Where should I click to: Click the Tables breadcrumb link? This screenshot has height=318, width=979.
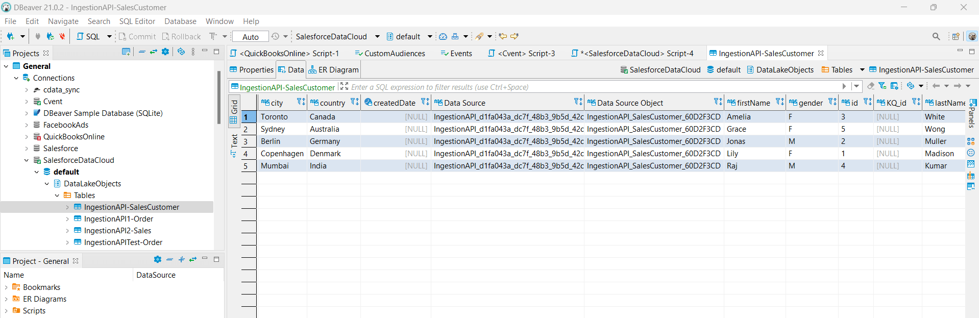pyautogui.click(x=841, y=70)
